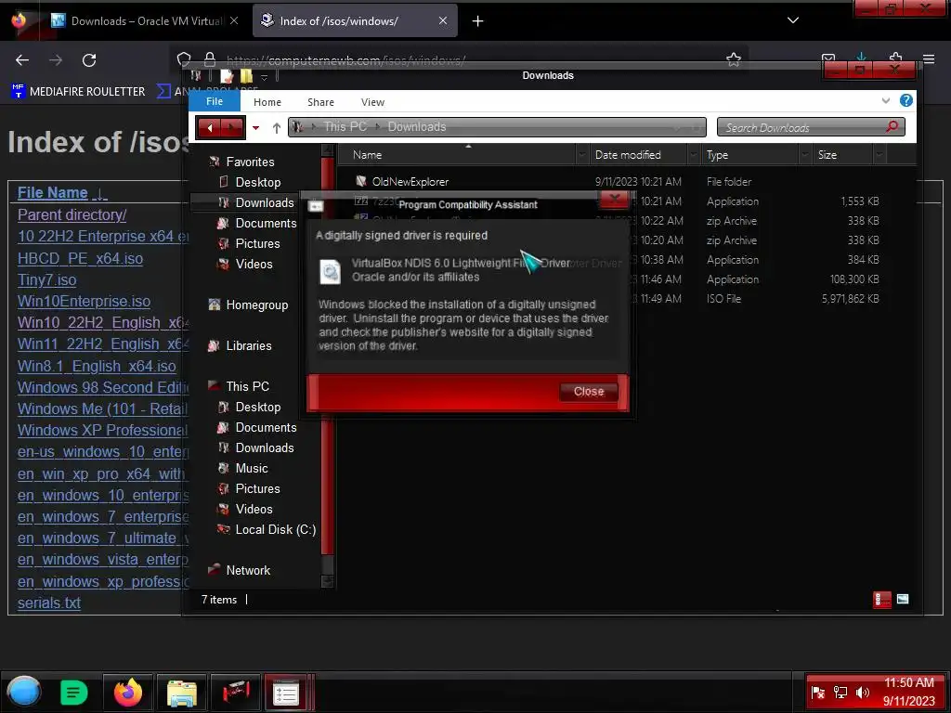Click the taskbar clock 11:50 AM
The height and width of the screenshot is (713, 951).
[x=908, y=682]
